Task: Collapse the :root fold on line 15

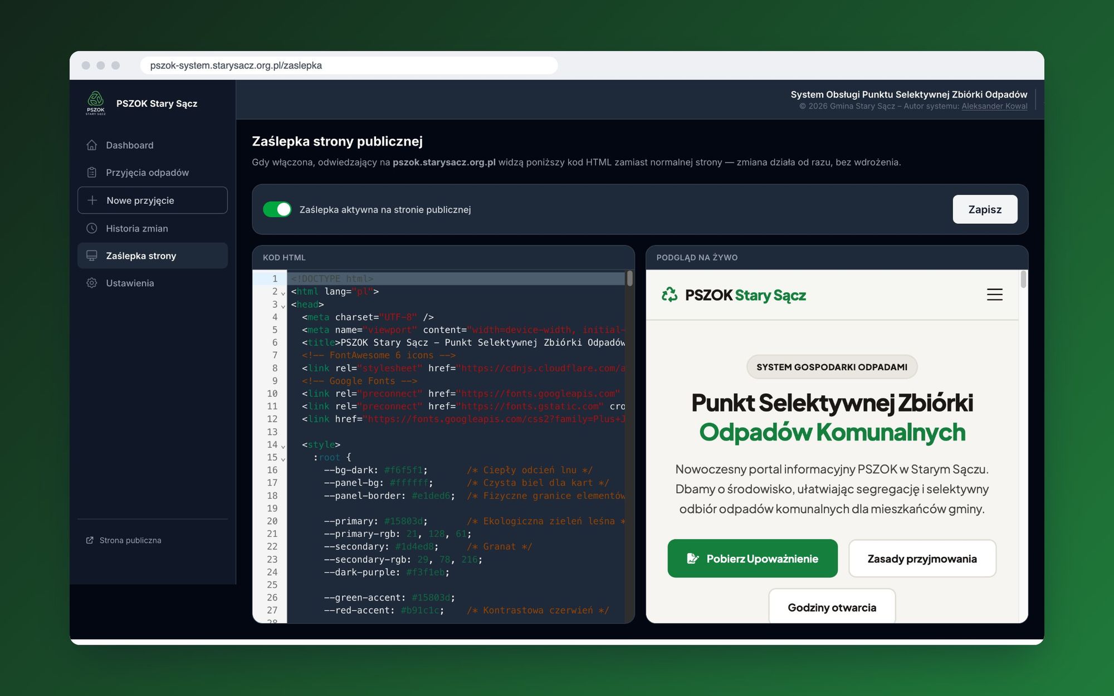Action: coord(283,459)
